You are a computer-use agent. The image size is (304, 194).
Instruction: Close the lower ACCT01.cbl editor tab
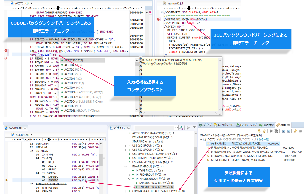point(25,128)
